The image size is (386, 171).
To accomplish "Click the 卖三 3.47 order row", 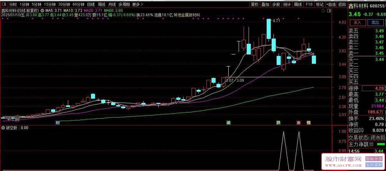I will [366, 42].
